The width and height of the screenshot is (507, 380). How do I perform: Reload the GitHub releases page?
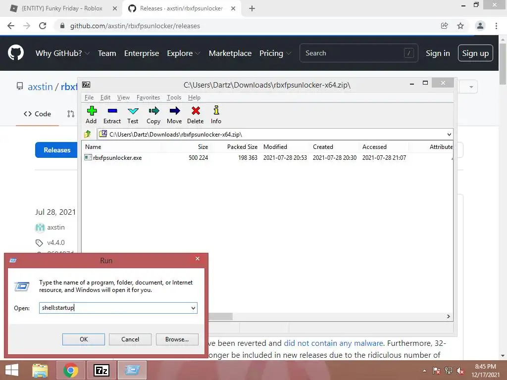coord(43,26)
